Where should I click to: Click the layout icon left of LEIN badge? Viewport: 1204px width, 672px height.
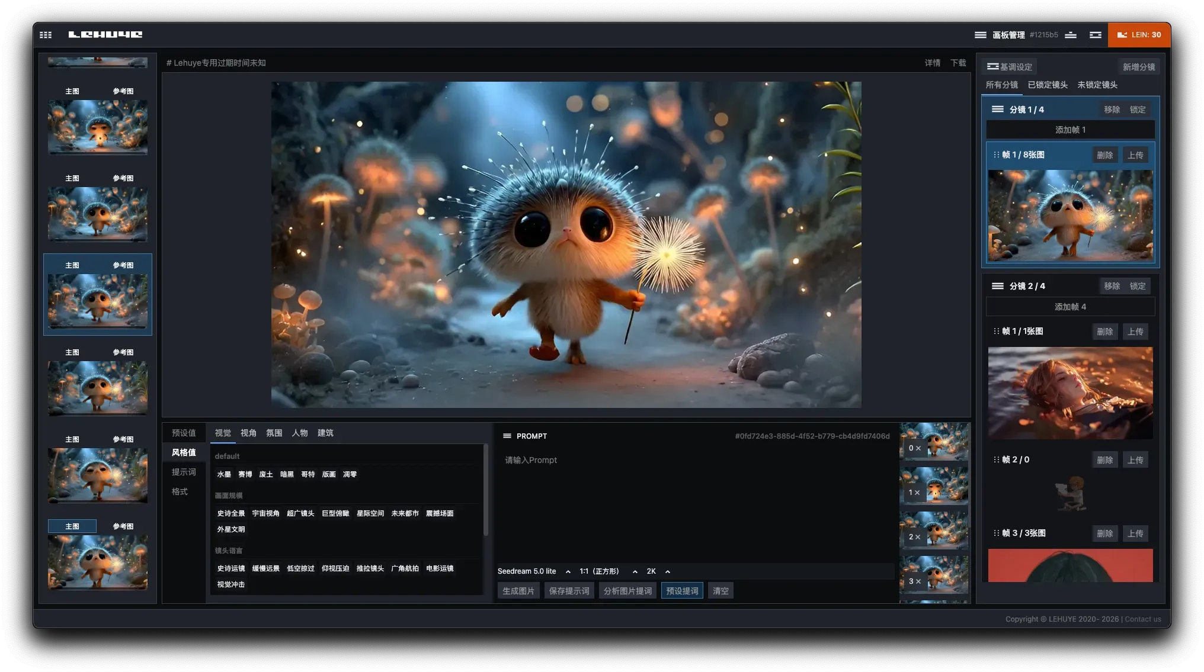tap(1096, 35)
